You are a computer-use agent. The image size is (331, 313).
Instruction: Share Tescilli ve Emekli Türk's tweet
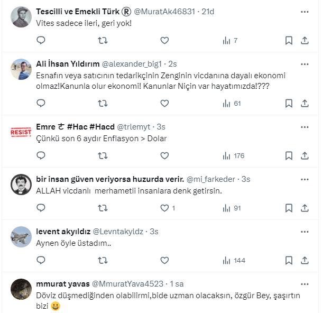tap(305, 40)
